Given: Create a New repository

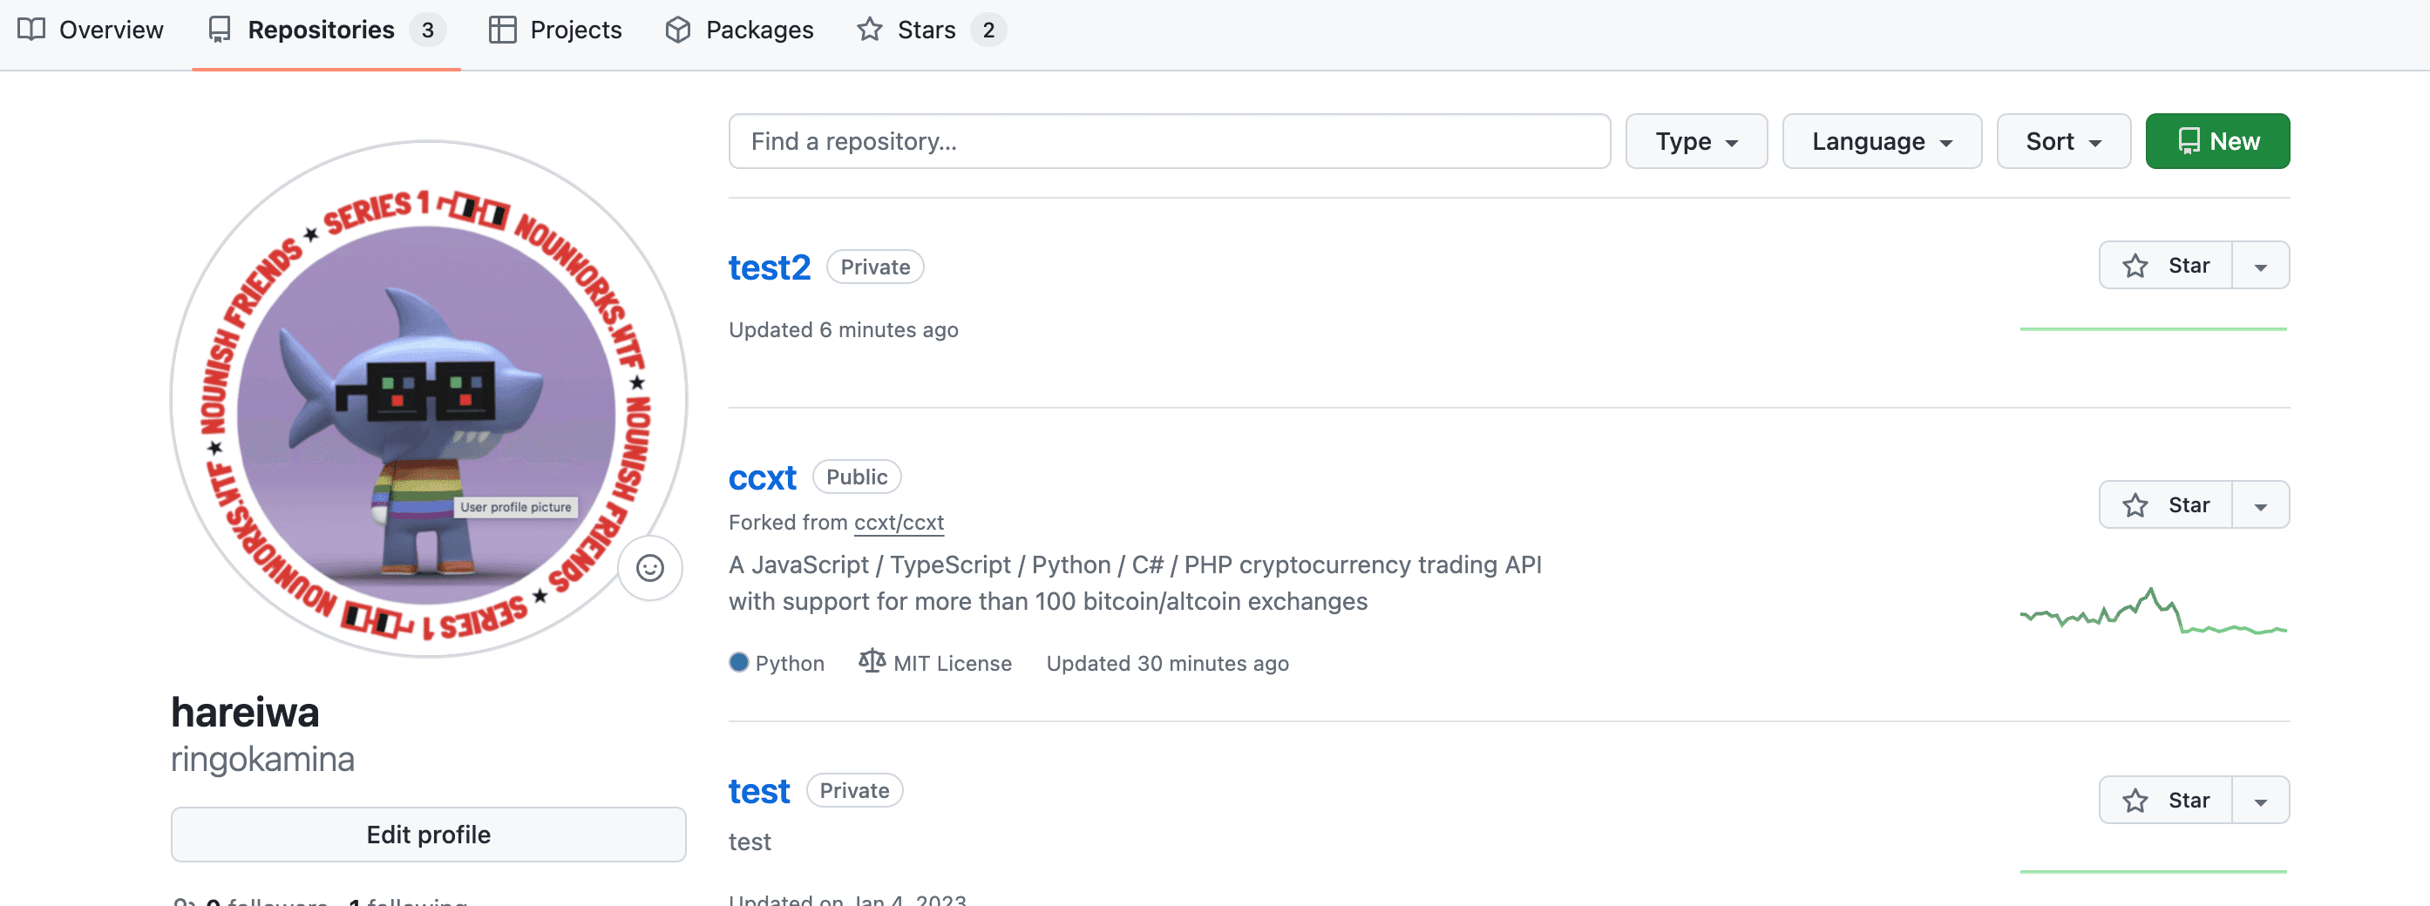Looking at the screenshot, I should click(2216, 141).
